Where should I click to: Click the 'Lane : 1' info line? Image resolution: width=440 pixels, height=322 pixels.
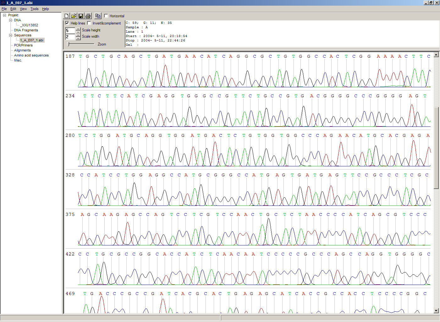click(135, 32)
